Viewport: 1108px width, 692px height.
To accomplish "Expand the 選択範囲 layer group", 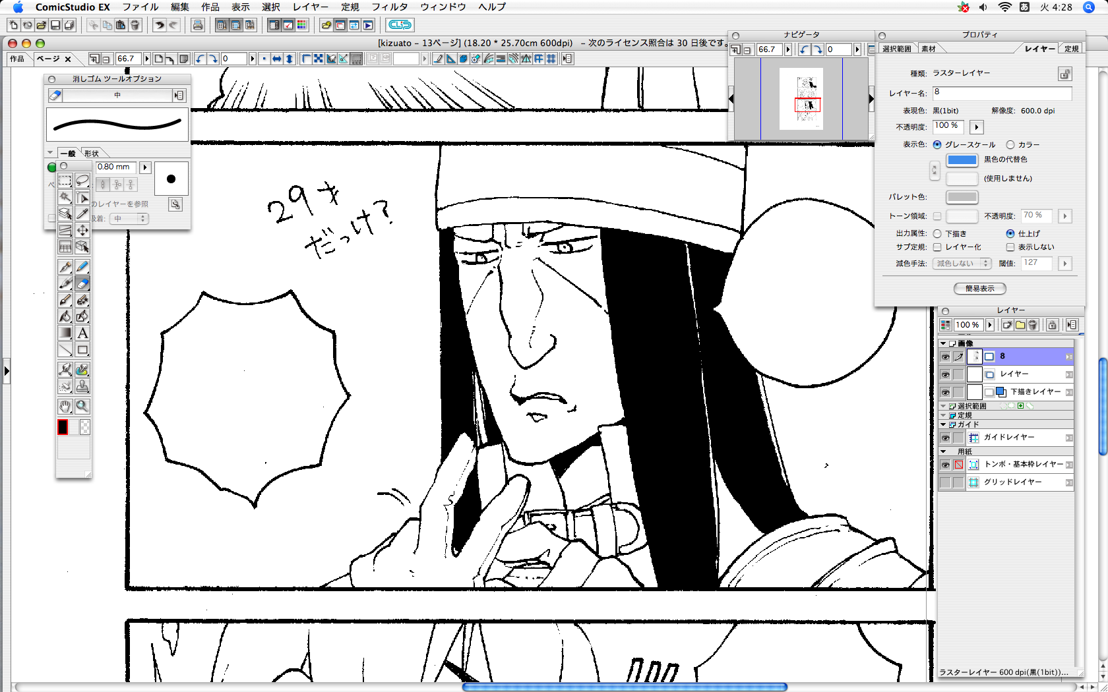I will tap(943, 406).
